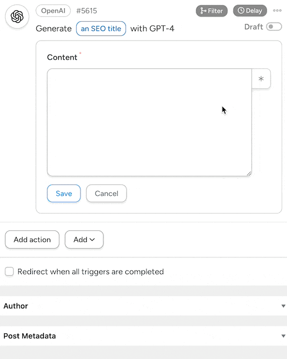
Task: Expand the Author section
Action: (x=16, y=306)
